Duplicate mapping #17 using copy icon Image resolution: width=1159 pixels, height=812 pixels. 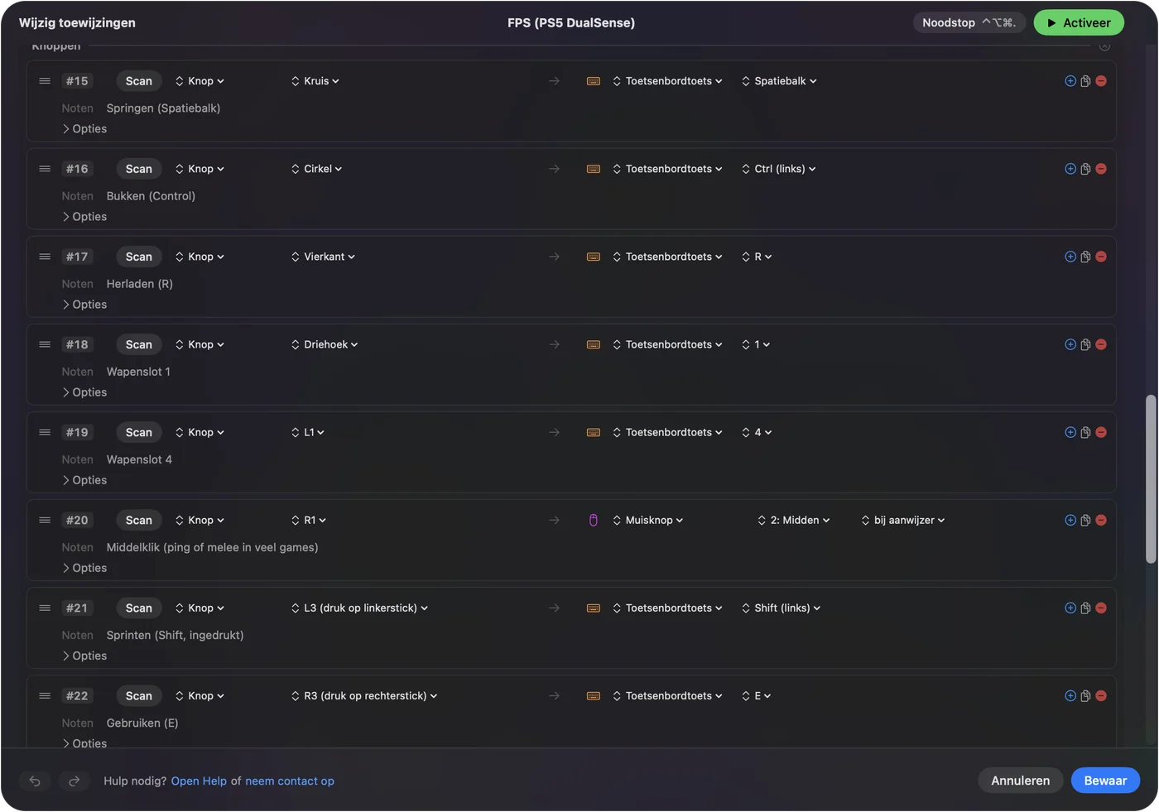tap(1085, 257)
